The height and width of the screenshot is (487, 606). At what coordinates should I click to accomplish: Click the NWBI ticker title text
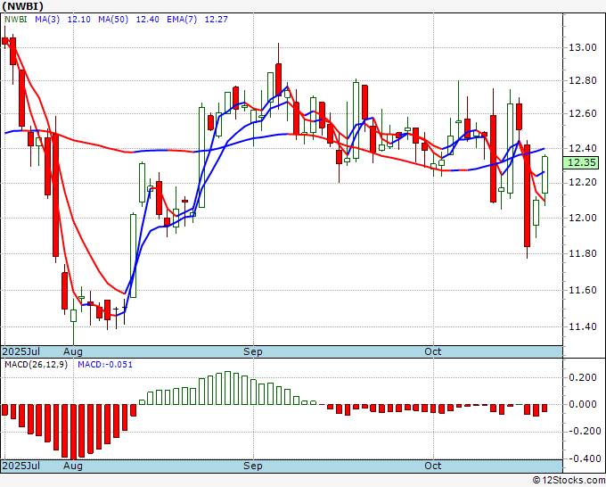[23, 6]
